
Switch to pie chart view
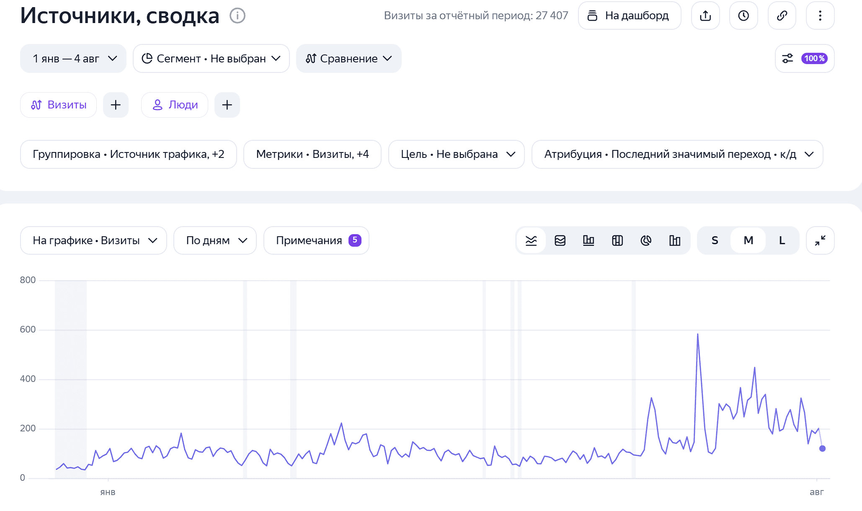point(646,240)
